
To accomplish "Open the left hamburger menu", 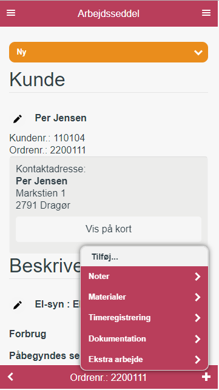I will (x=11, y=13).
